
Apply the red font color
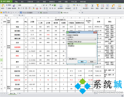pos(37,8)
